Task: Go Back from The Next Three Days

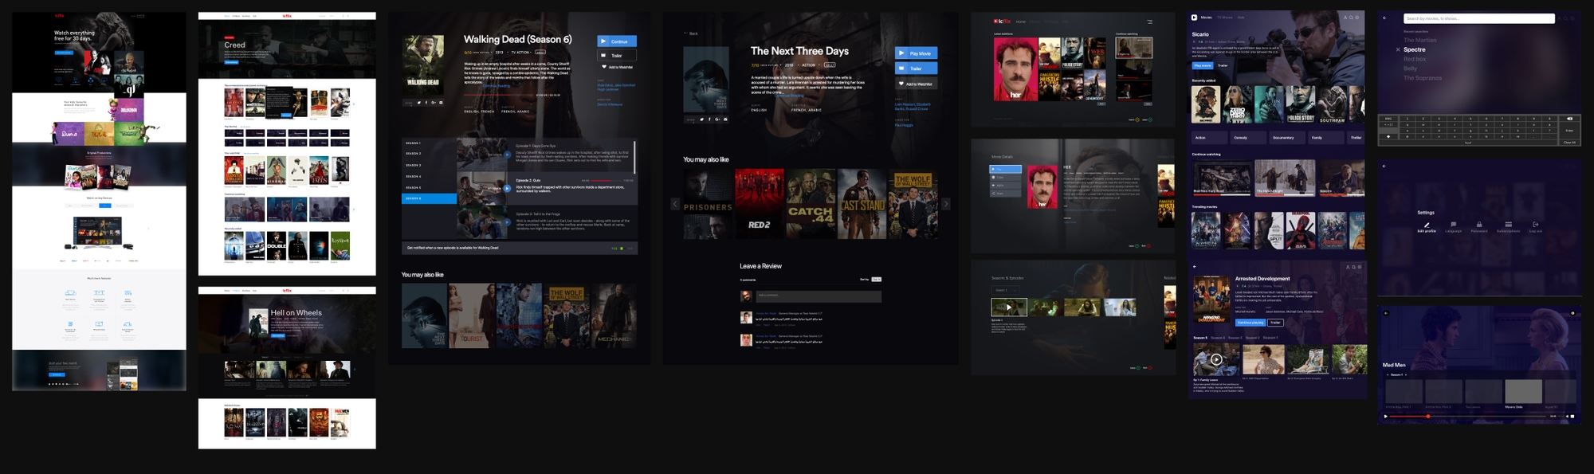Action: (691, 33)
